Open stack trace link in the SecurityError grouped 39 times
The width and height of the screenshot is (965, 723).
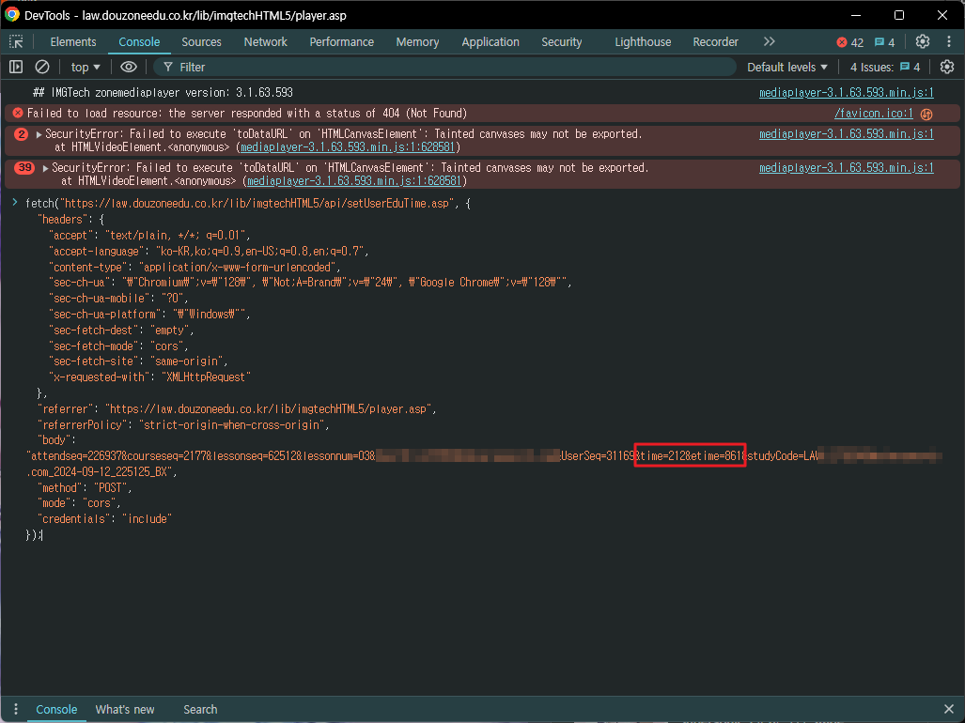(354, 181)
